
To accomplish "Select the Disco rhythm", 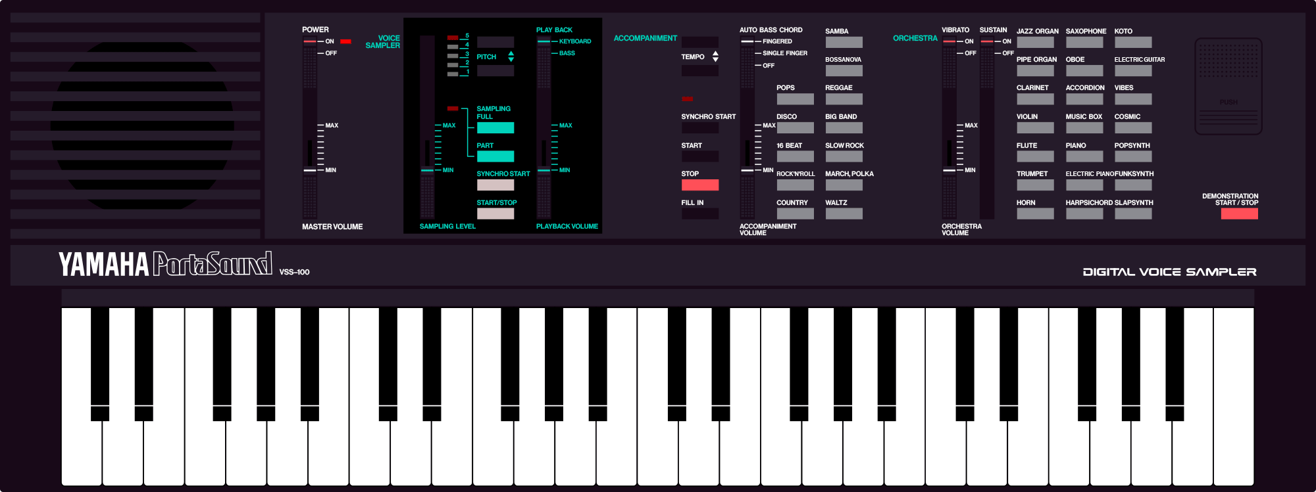I will [795, 127].
